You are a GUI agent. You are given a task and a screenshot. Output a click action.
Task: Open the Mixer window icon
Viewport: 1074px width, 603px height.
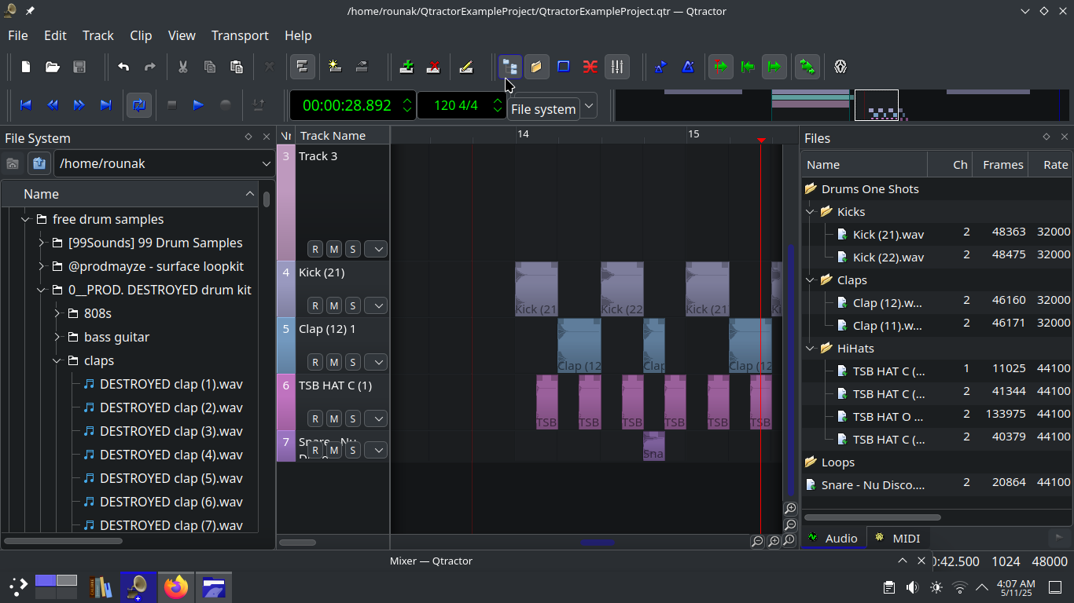(x=617, y=67)
